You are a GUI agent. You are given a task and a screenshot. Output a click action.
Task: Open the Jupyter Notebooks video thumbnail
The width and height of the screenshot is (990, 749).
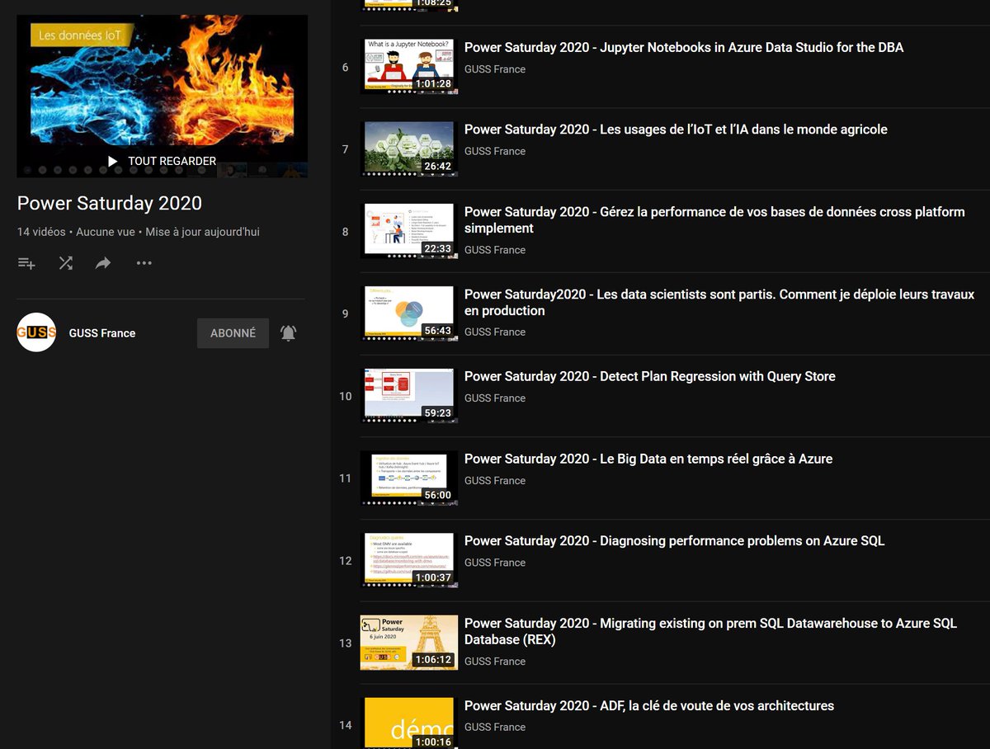point(409,67)
